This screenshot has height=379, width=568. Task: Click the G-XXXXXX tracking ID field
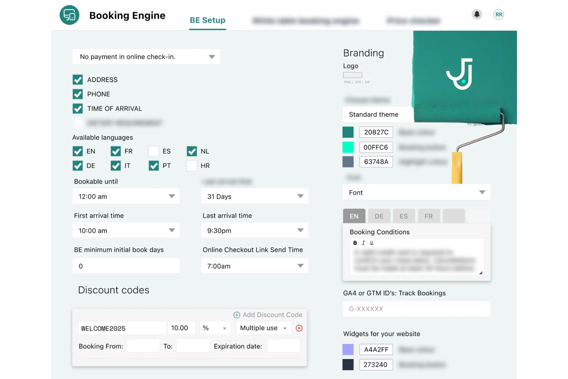click(416, 309)
